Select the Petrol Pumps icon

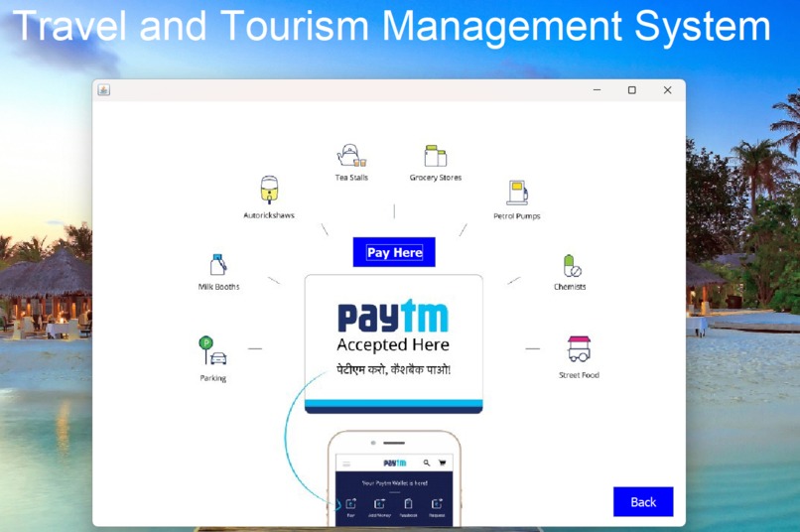517,193
